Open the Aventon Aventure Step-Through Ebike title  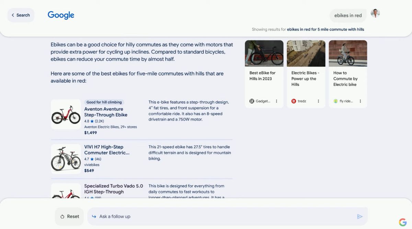106,112
